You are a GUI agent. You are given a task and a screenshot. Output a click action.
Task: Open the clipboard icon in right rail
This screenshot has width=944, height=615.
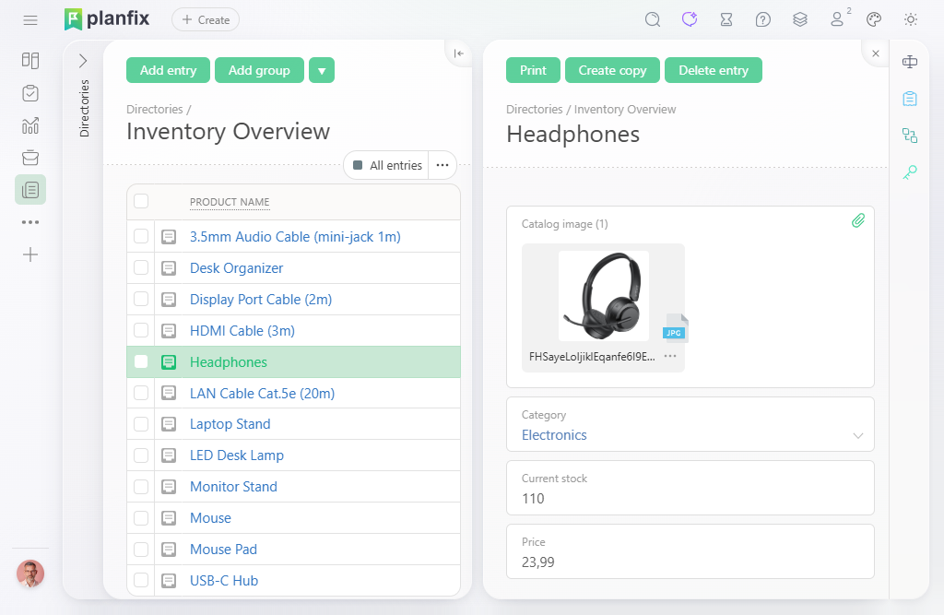point(910,99)
